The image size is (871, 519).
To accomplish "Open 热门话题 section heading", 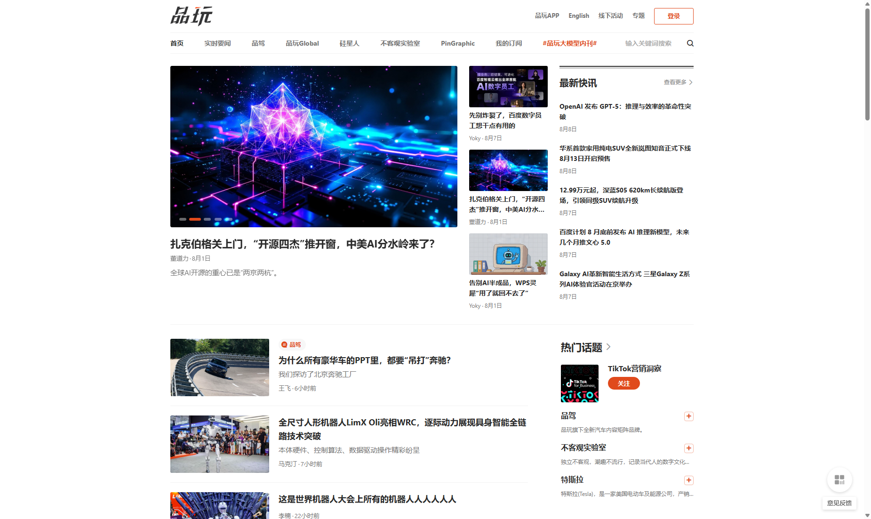I will pyautogui.click(x=582, y=347).
